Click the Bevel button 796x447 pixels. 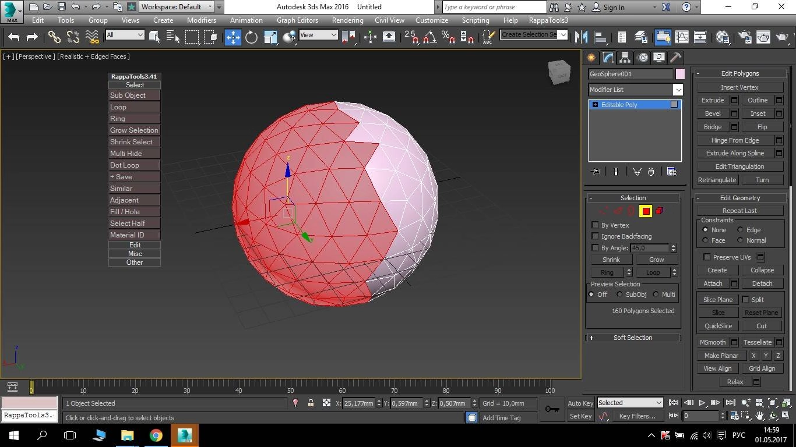click(713, 113)
